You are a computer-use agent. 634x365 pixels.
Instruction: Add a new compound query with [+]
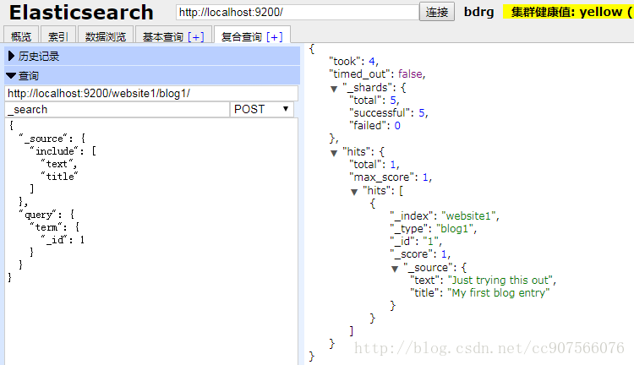coord(275,37)
